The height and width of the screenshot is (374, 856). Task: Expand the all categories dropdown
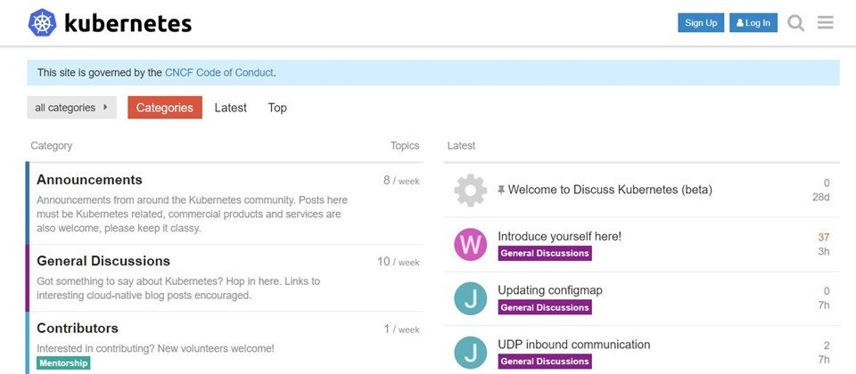tap(71, 108)
